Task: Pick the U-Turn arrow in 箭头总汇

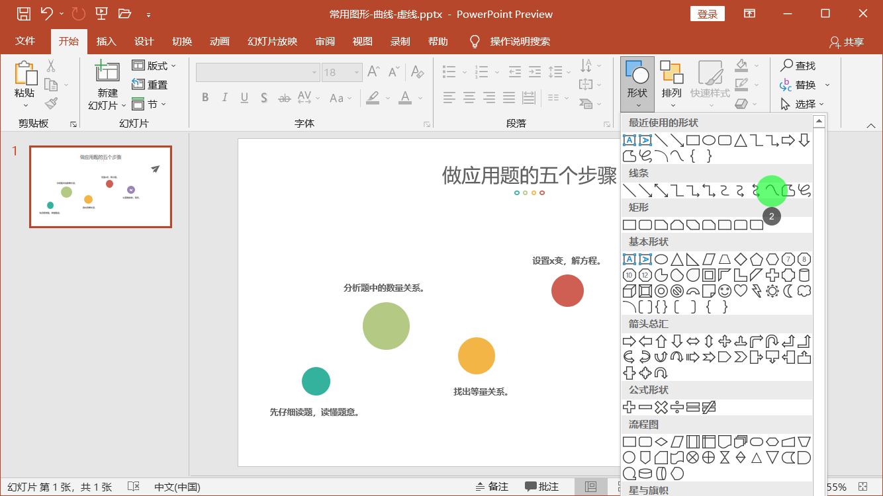Action: point(772,341)
